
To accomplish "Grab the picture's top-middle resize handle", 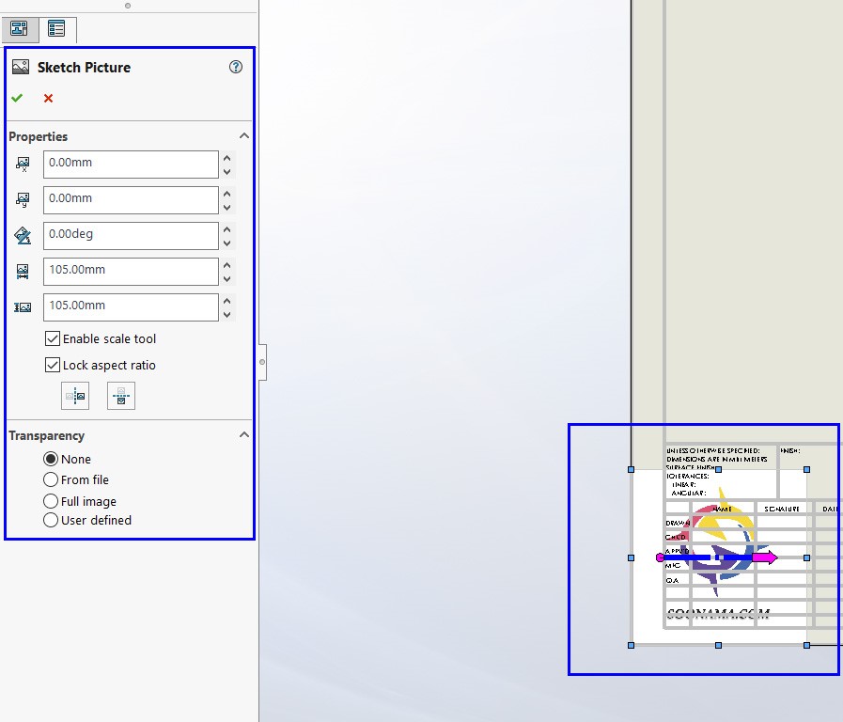I will (718, 469).
